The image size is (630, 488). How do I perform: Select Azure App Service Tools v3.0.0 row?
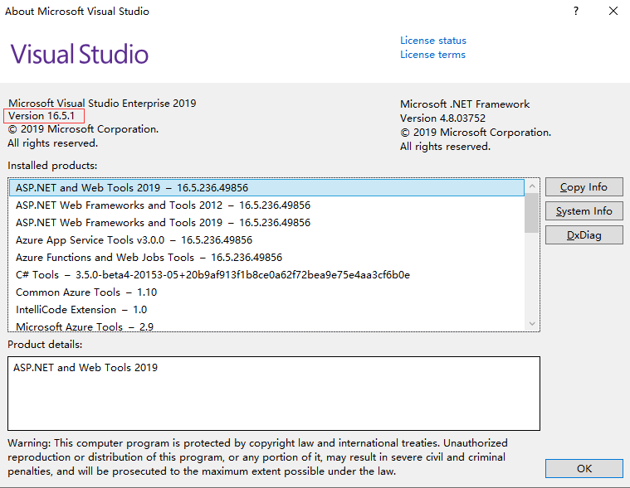click(266, 239)
